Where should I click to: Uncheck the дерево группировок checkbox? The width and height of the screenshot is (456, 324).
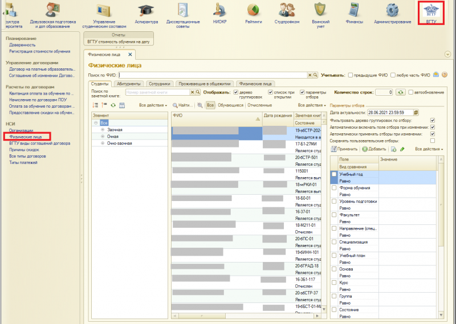click(236, 92)
